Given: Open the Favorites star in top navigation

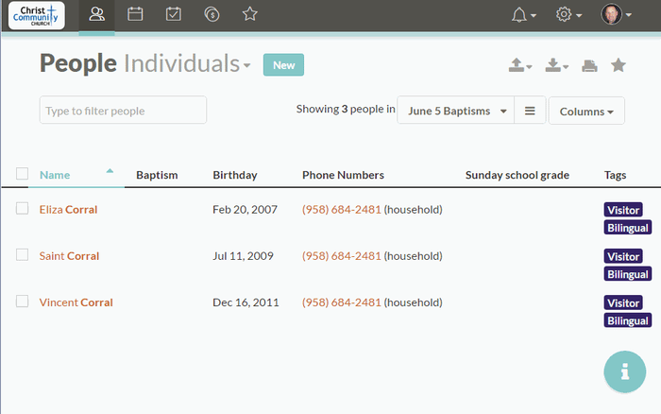Looking at the screenshot, I should (x=250, y=14).
